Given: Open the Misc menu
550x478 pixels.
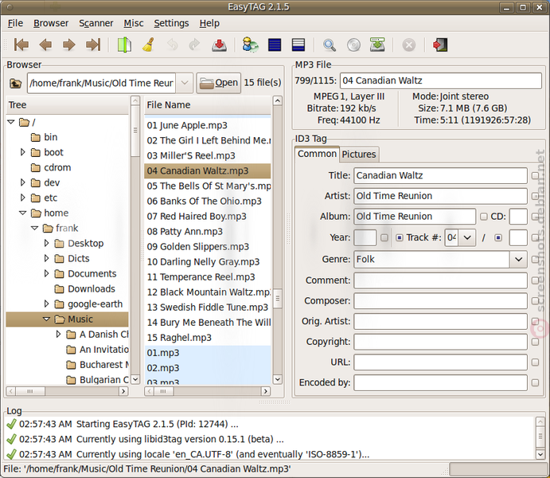Looking at the screenshot, I should click(134, 23).
